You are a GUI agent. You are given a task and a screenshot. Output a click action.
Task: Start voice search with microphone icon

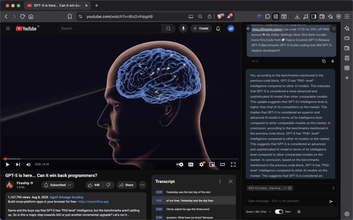[183, 28]
